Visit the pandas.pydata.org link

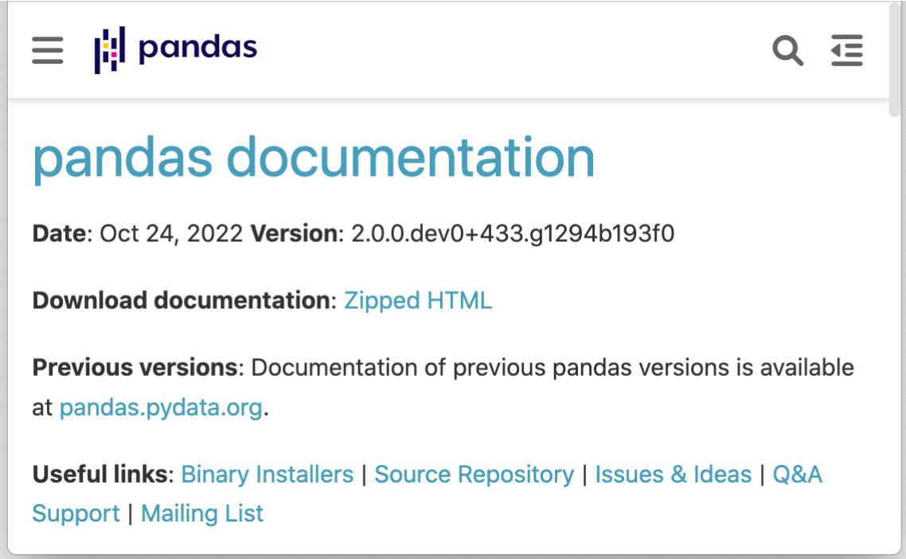click(x=161, y=408)
